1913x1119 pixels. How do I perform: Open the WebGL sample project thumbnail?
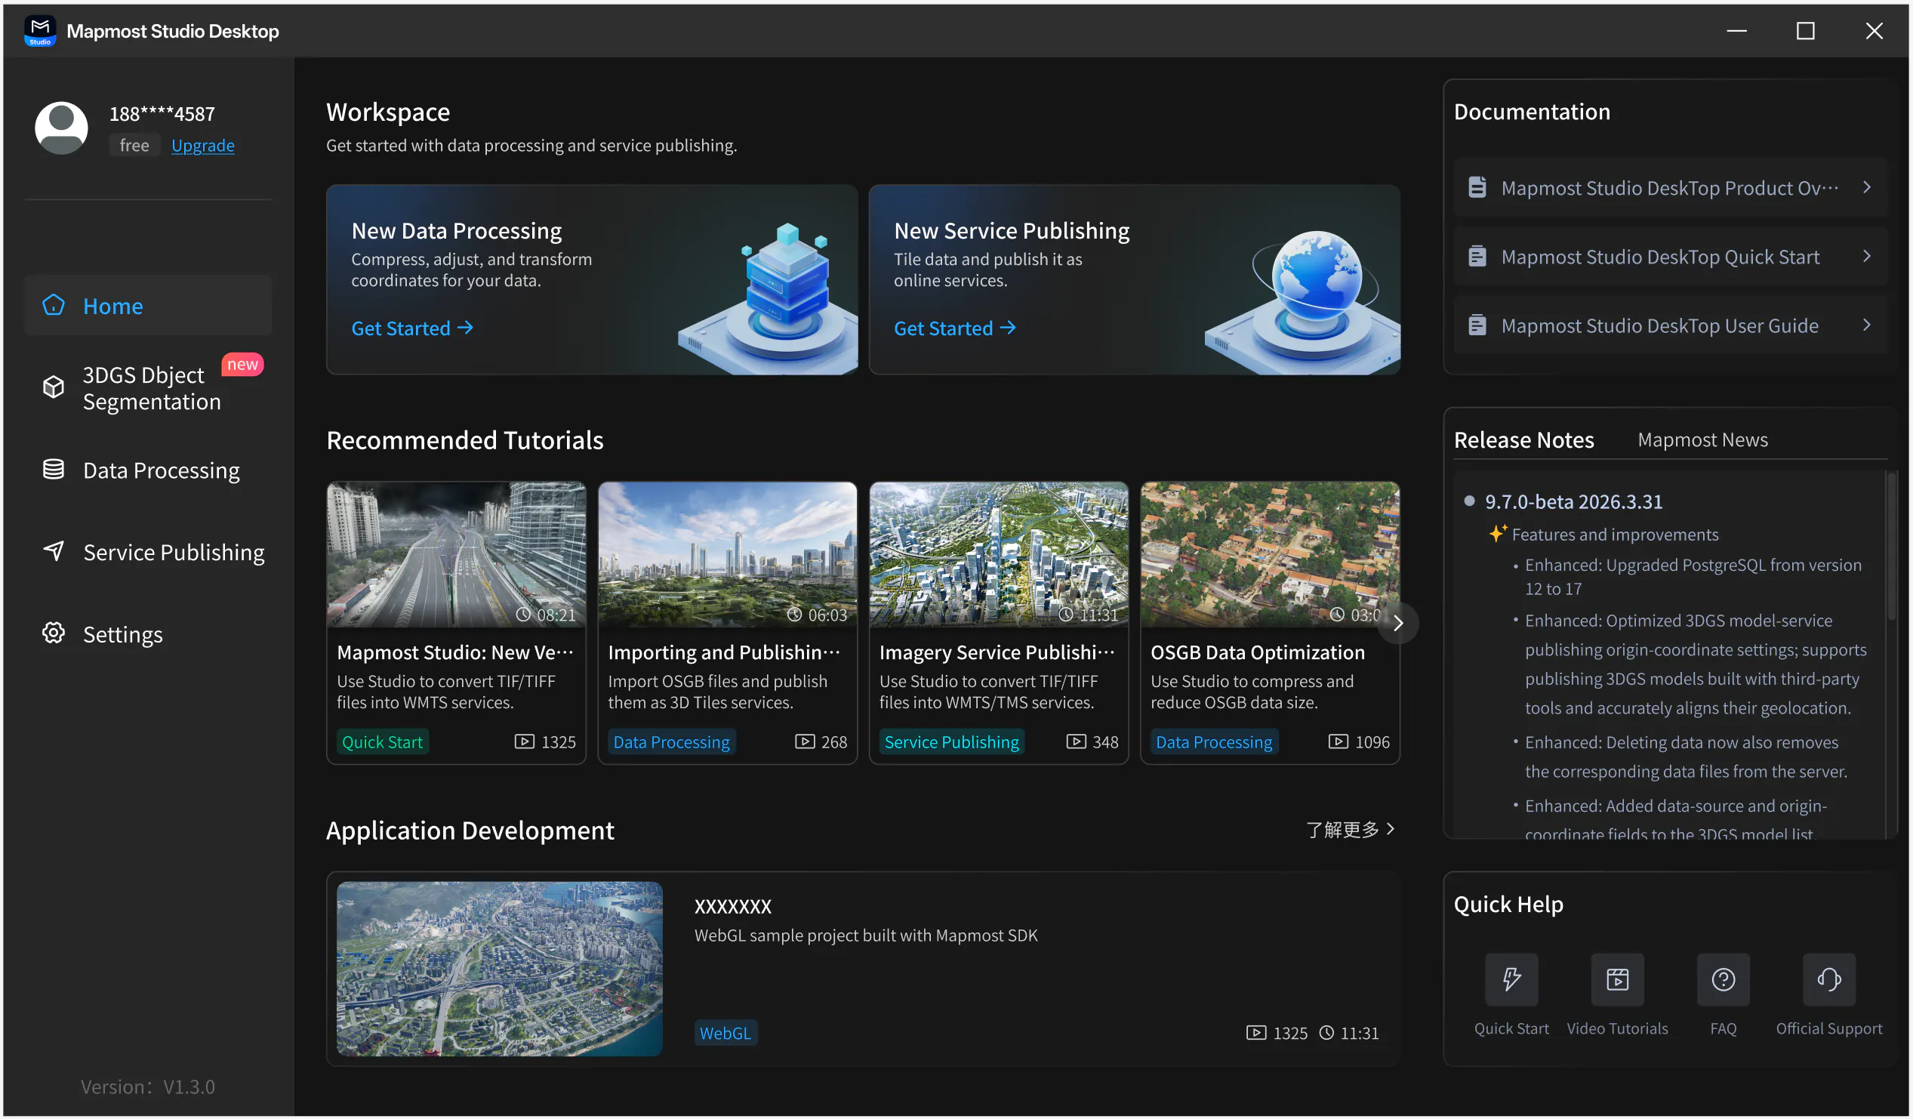(500, 969)
